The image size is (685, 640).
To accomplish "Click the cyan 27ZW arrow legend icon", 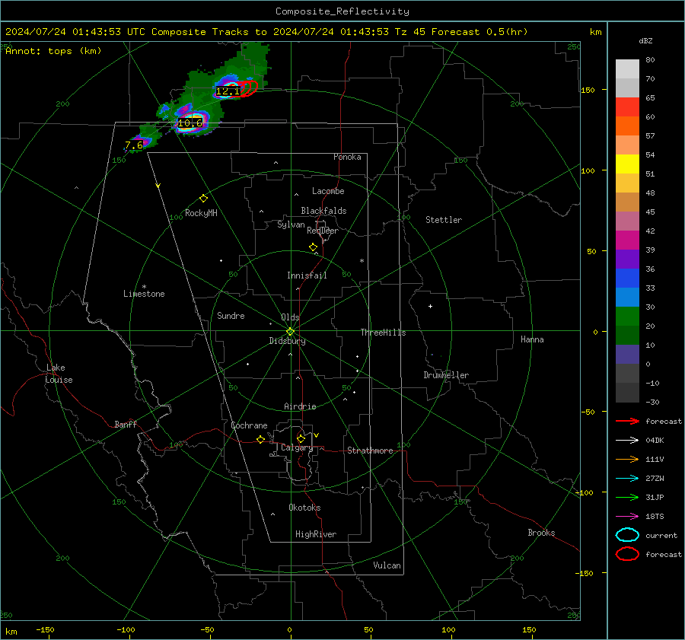I will (627, 479).
